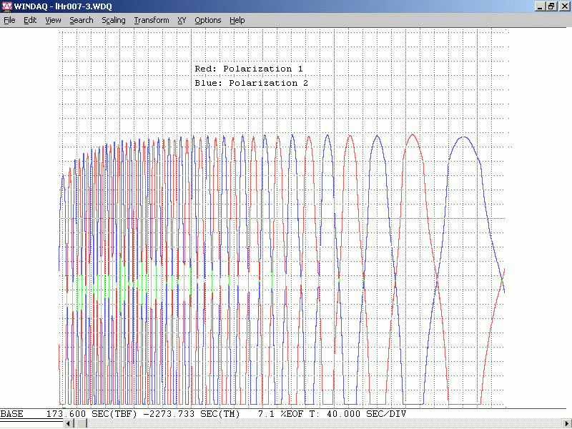Click the 'Blue: Polarization 2' annotation
The image size is (572, 429).
[x=251, y=83]
